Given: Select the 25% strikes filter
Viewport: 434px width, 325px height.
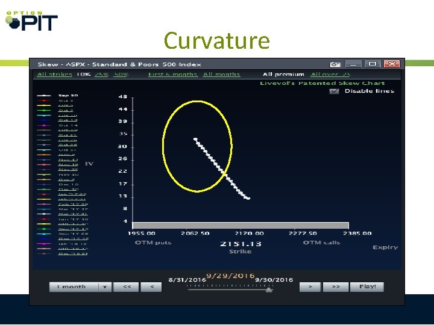Looking at the screenshot, I should tap(101, 75).
